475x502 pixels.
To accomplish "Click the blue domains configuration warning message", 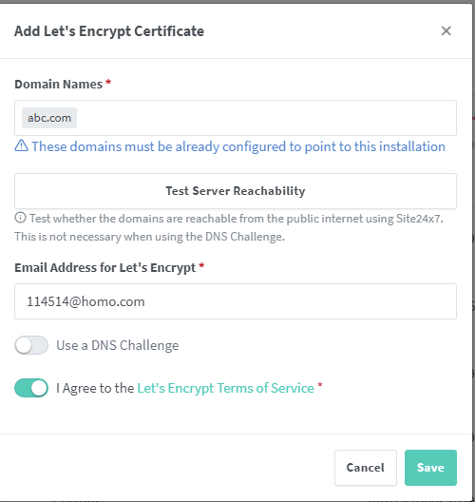I will click(x=238, y=146).
